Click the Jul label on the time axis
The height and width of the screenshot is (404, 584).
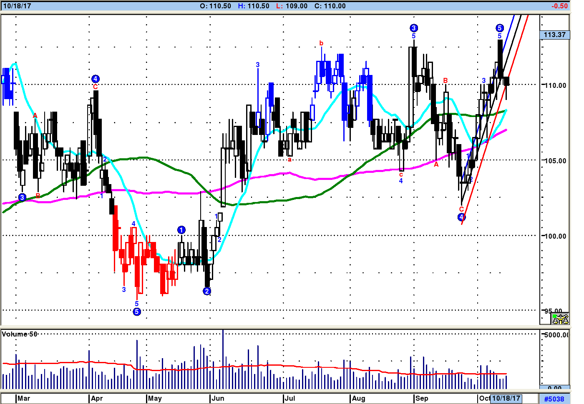[290, 398]
